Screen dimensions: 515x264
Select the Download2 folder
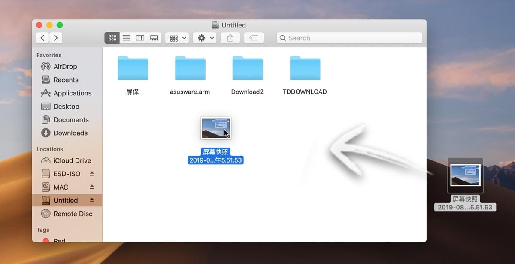(248, 68)
